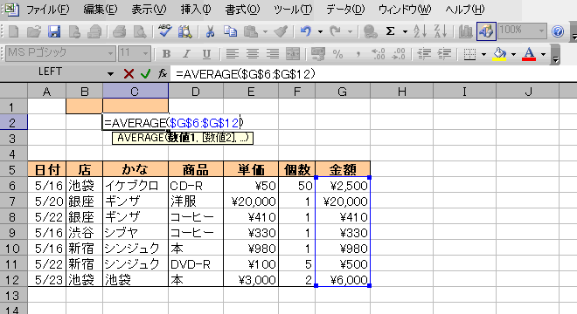Screen dimensions: 577x314
Task: Click the 数値1 argument in function tooltip
Action: 182,138
